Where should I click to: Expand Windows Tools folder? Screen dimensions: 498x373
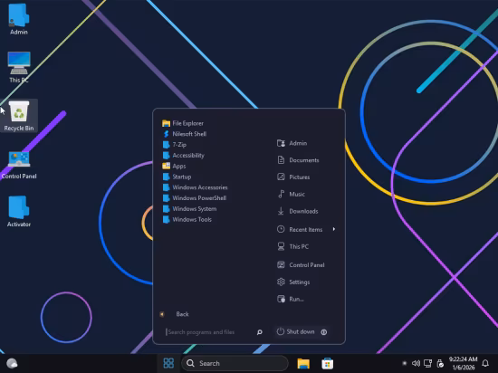tap(187, 219)
